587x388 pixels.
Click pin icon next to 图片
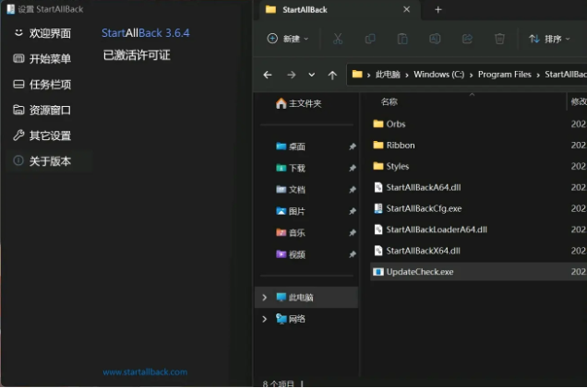tap(352, 211)
